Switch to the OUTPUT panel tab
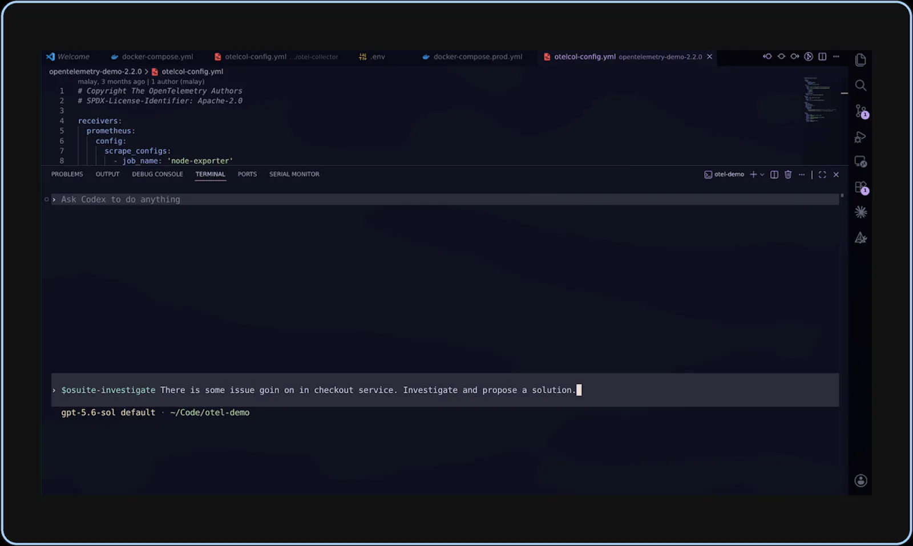The height and width of the screenshot is (546, 913). tap(107, 175)
